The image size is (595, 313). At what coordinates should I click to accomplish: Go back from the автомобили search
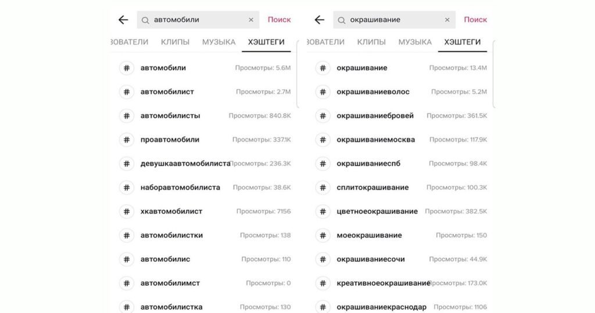(x=123, y=20)
